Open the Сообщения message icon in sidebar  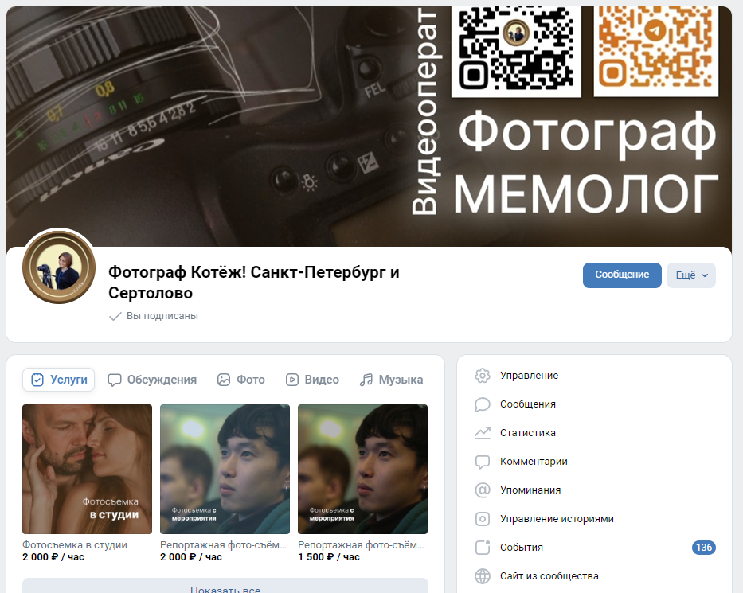click(482, 404)
